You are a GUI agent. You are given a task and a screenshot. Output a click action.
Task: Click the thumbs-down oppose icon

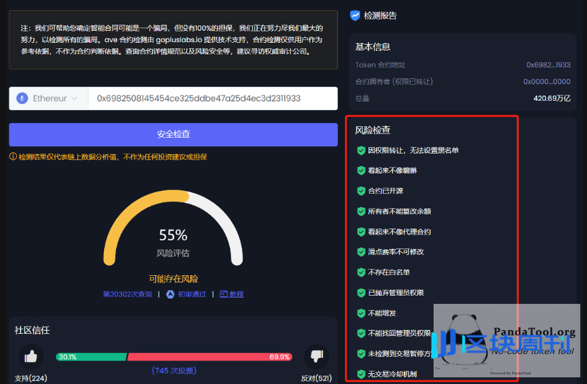(316, 357)
